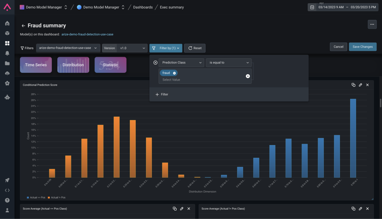Open the help question mark icon
Screen dimensions: 382x219
tap(7, 200)
